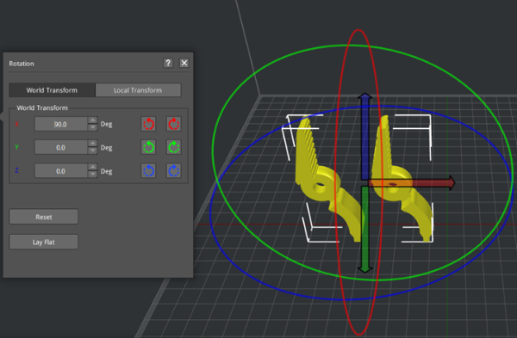Click the Y rotation degree field
Viewport: 517px width, 338px height.
61,147
